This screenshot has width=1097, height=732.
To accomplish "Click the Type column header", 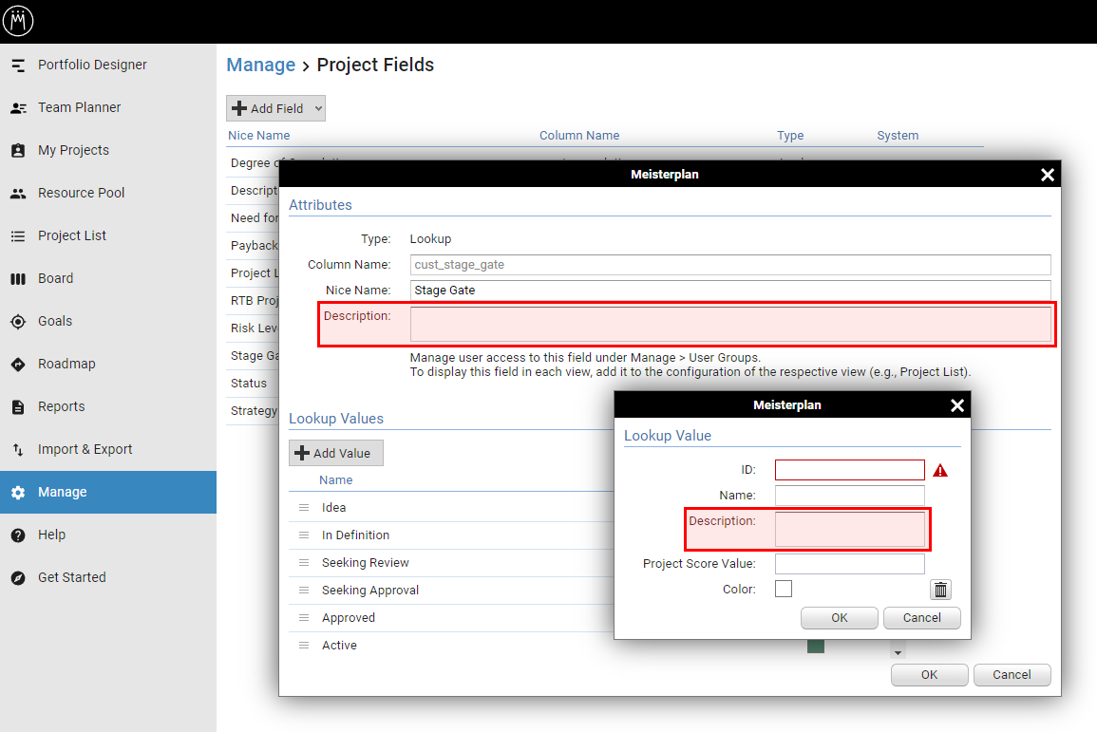I will point(790,136).
